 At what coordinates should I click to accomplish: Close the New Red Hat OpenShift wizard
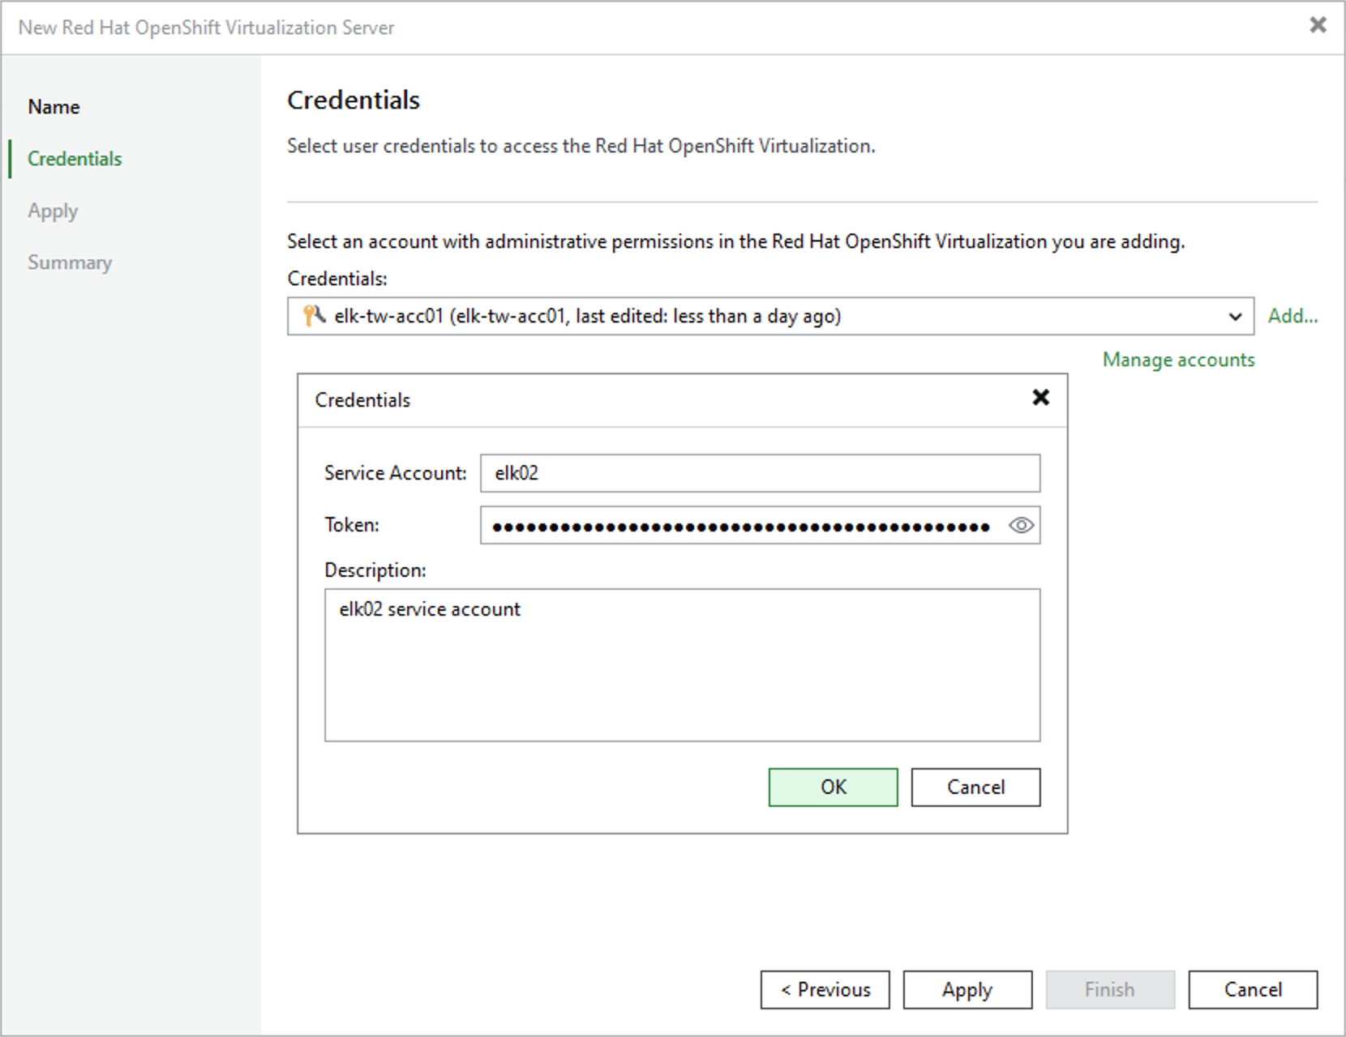(x=1318, y=25)
